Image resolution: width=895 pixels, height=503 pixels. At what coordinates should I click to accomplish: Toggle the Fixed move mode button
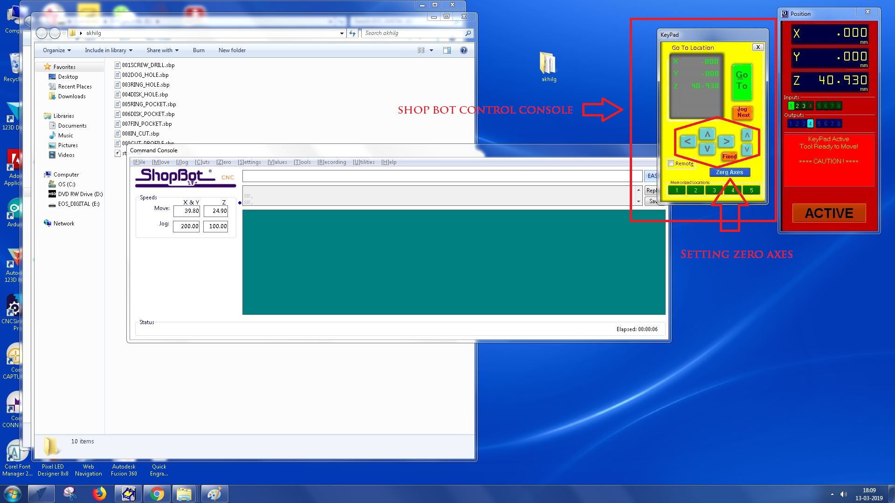pyautogui.click(x=729, y=156)
